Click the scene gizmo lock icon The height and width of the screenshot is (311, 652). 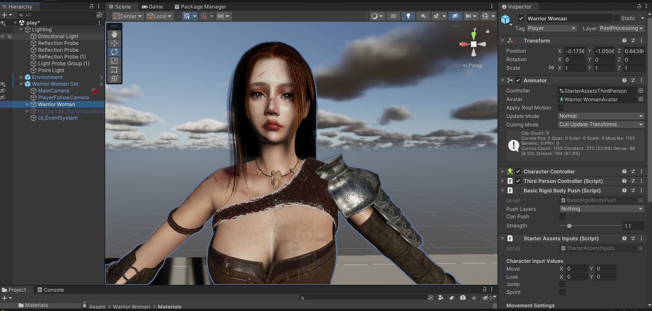(x=487, y=31)
